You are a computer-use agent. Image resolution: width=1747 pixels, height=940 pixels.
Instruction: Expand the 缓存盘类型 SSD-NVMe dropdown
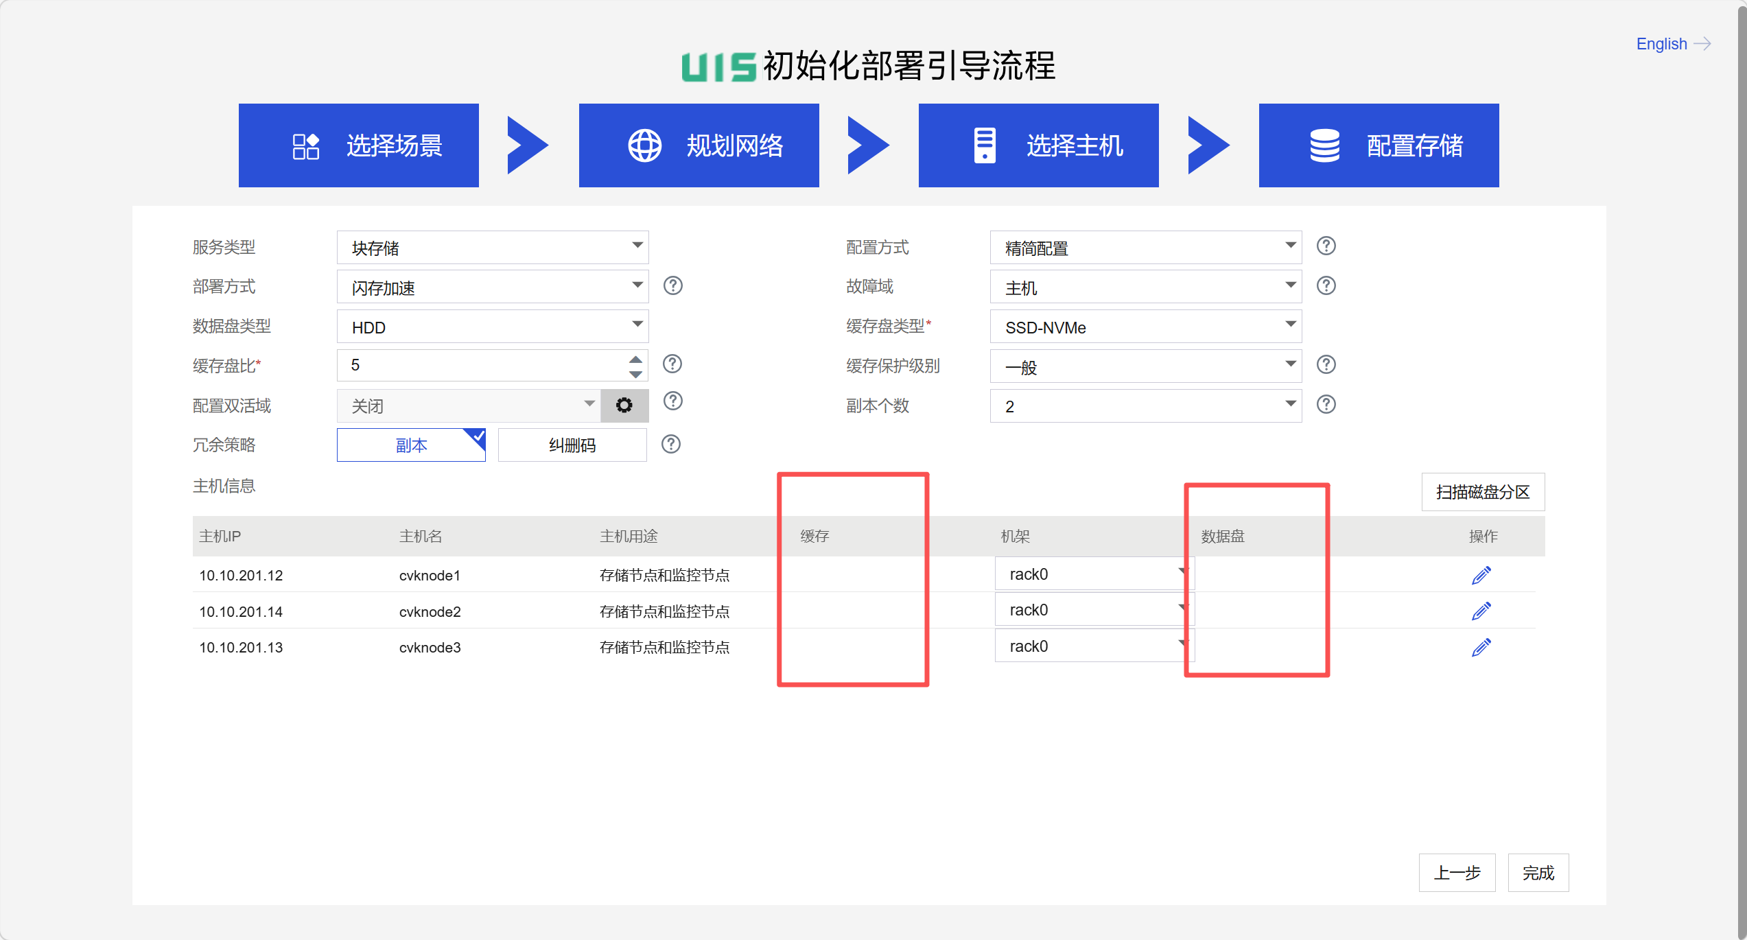1145,327
